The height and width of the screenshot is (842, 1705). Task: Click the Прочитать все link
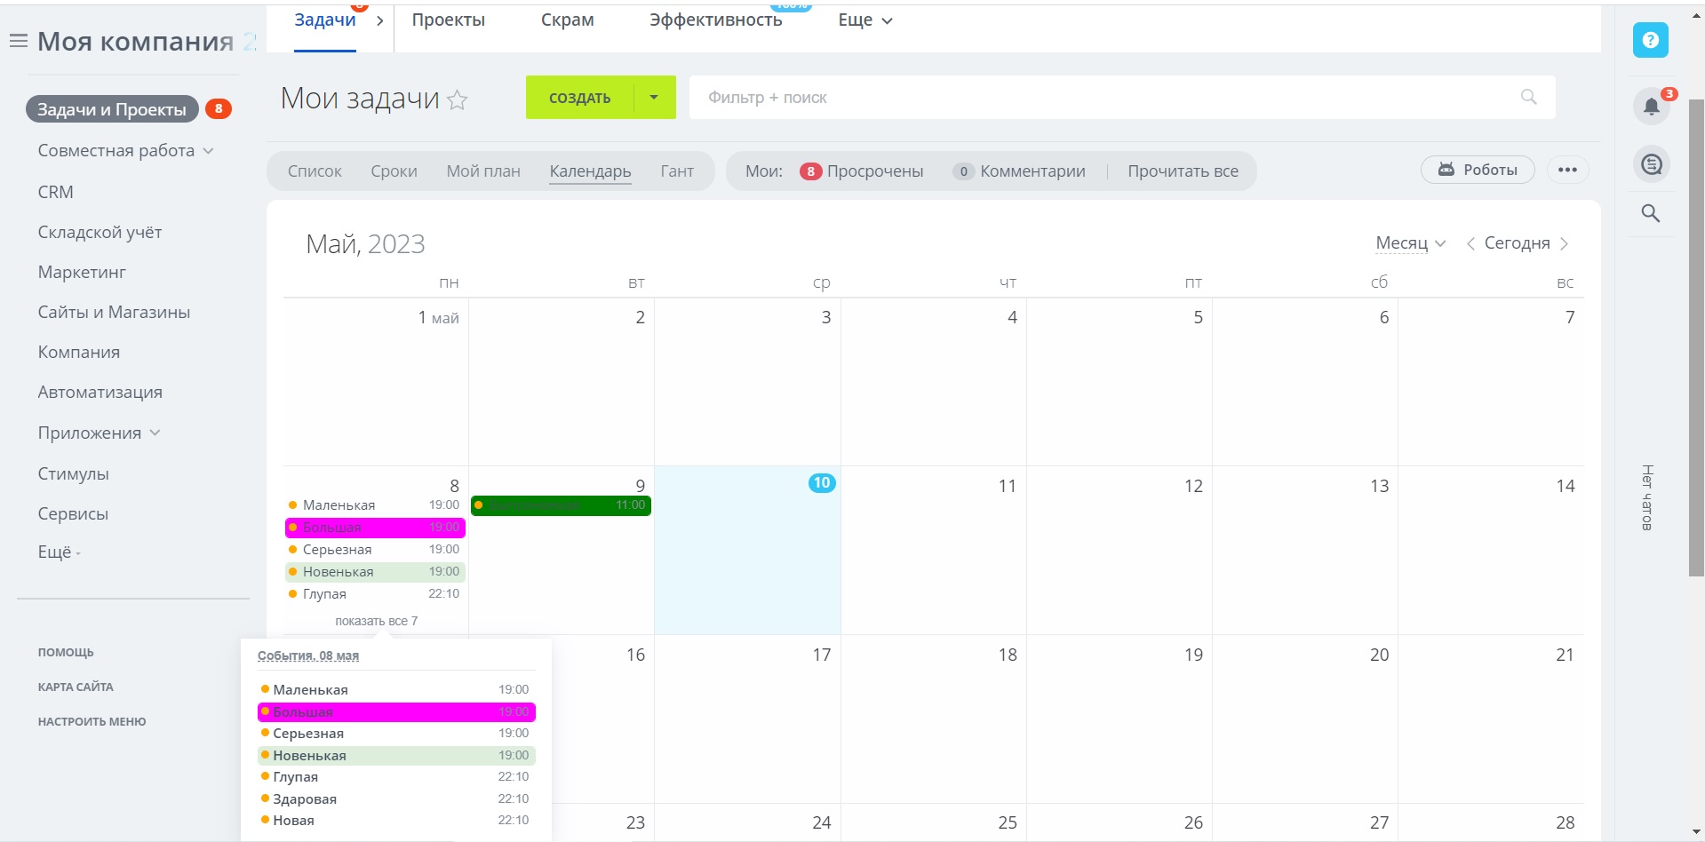(1182, 171)
